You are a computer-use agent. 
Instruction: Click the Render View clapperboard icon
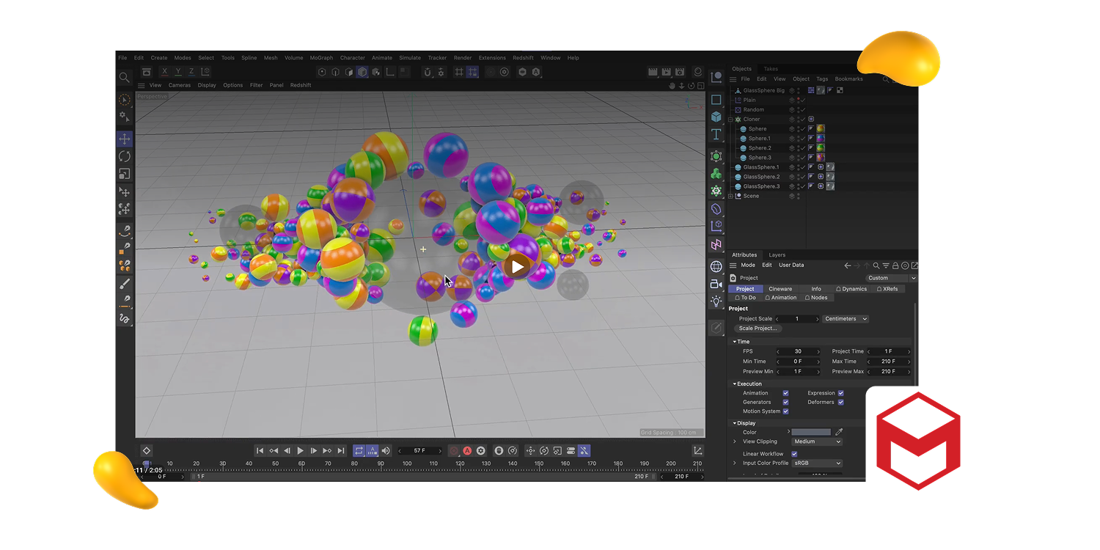tap(653, 72)
